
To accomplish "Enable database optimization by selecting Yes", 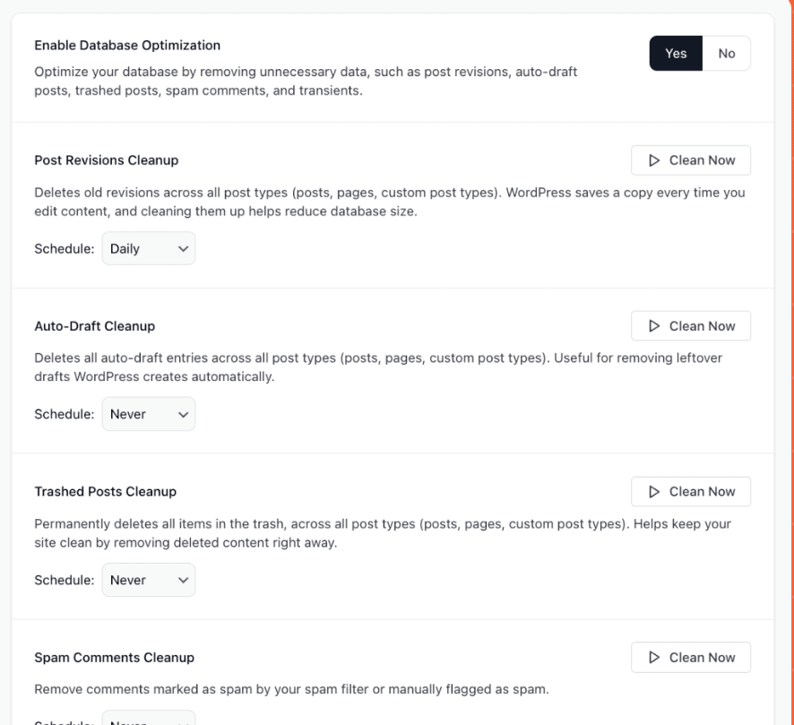I will pos(678,52).
